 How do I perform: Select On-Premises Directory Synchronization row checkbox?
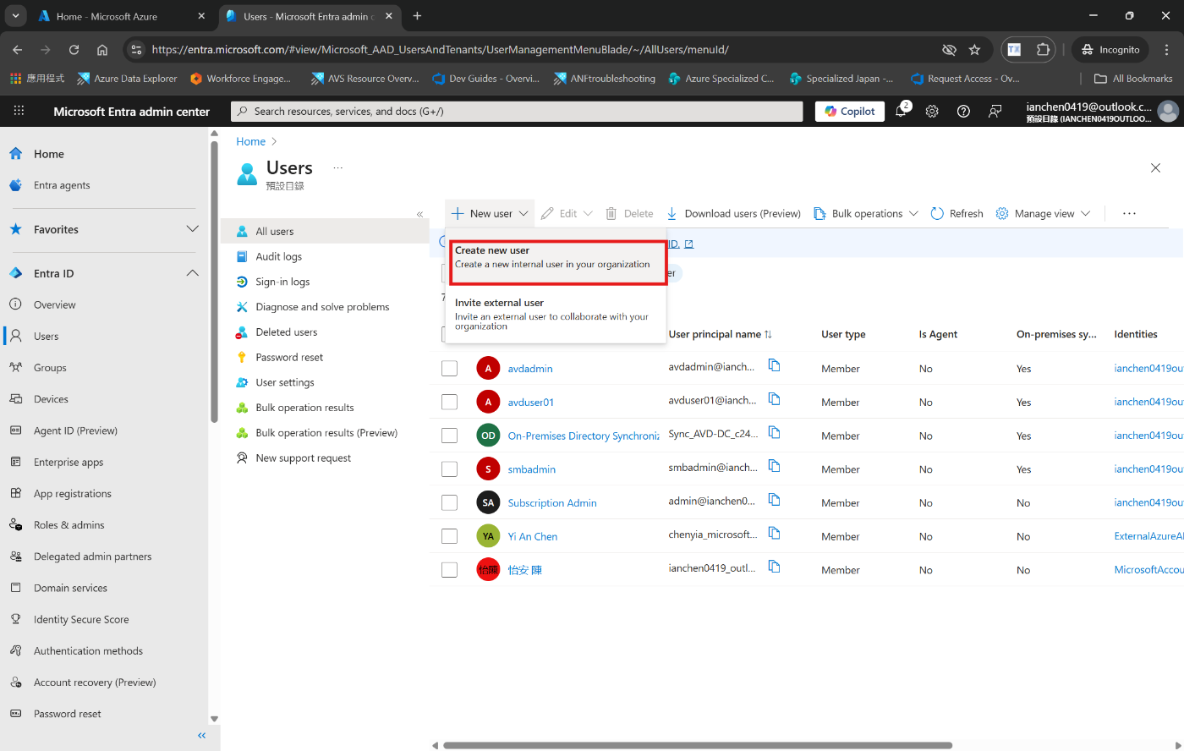pos(449,436)
